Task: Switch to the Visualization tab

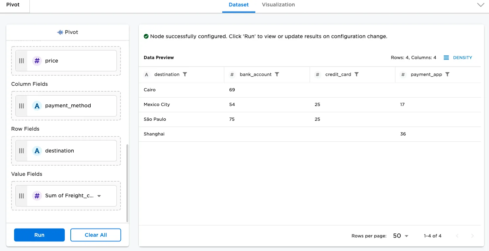Action: pyautogui.click(x=278, y=5)
